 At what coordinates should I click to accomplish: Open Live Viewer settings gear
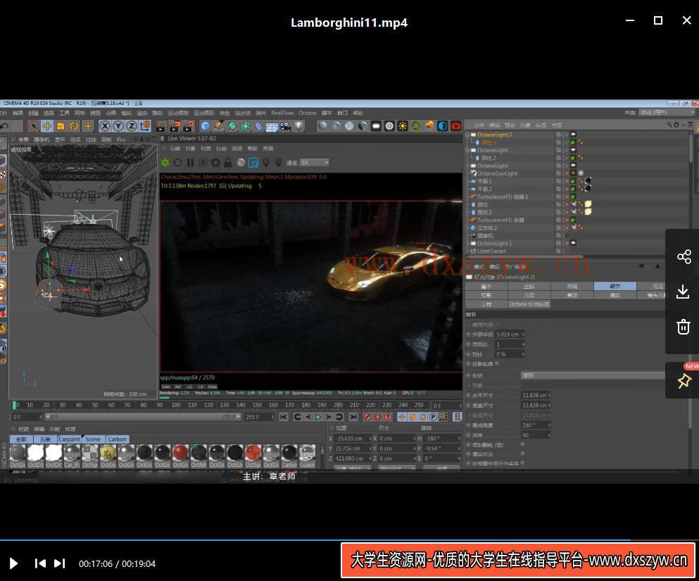click(x=216, y=163)
